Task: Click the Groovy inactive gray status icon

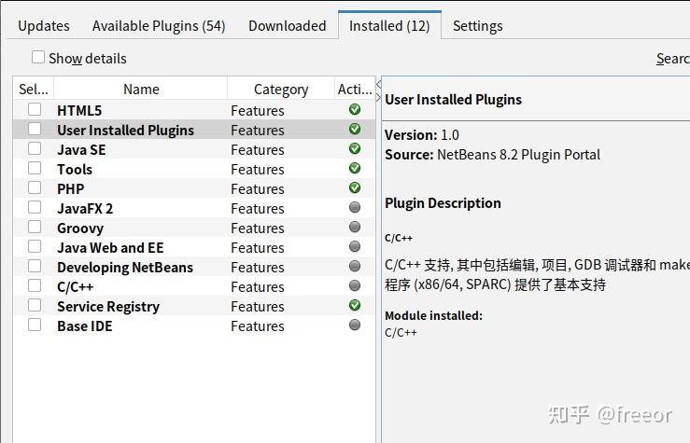Action: click(x=355, y=227)
